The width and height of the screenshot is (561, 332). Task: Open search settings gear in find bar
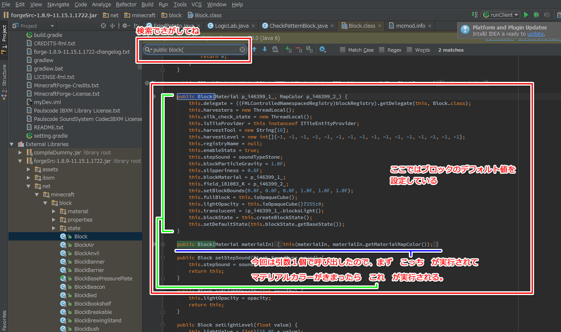point(323,49)
